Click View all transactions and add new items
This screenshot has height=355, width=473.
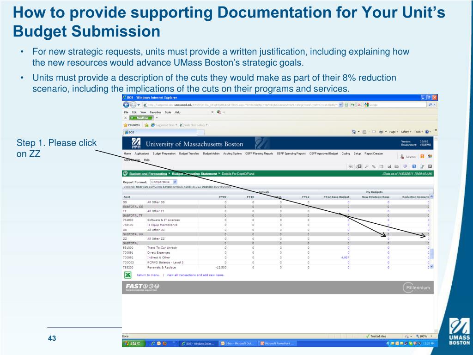(x=195, y=275)
